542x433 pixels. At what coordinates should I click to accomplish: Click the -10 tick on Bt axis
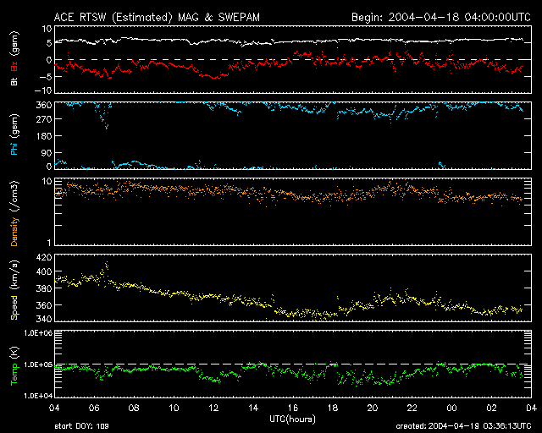click(39, 90)
